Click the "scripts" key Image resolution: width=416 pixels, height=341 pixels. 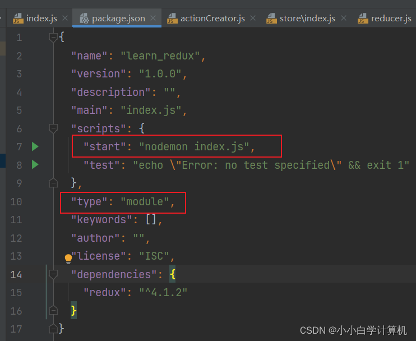pyautogui.click(x=99, y=128)
